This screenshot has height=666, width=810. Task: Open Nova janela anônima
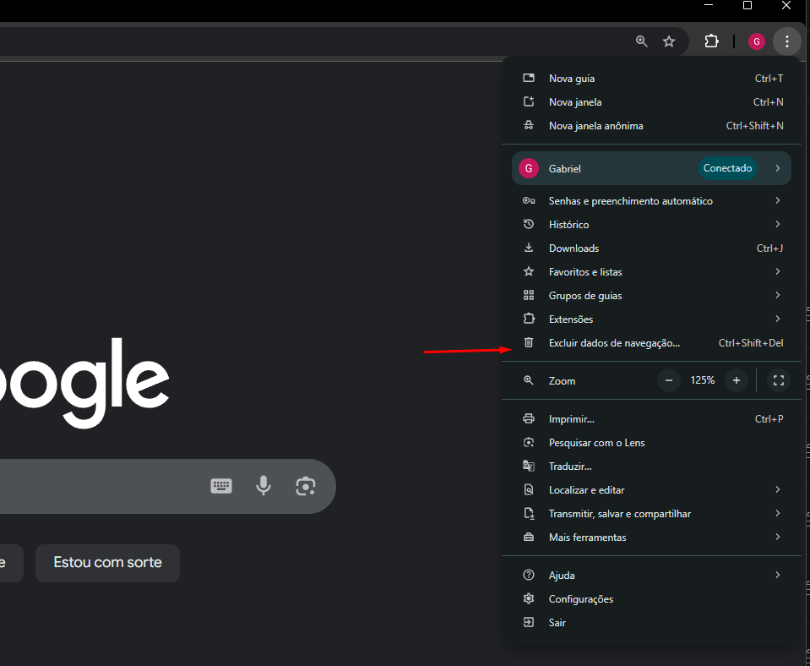click(595, 126)
